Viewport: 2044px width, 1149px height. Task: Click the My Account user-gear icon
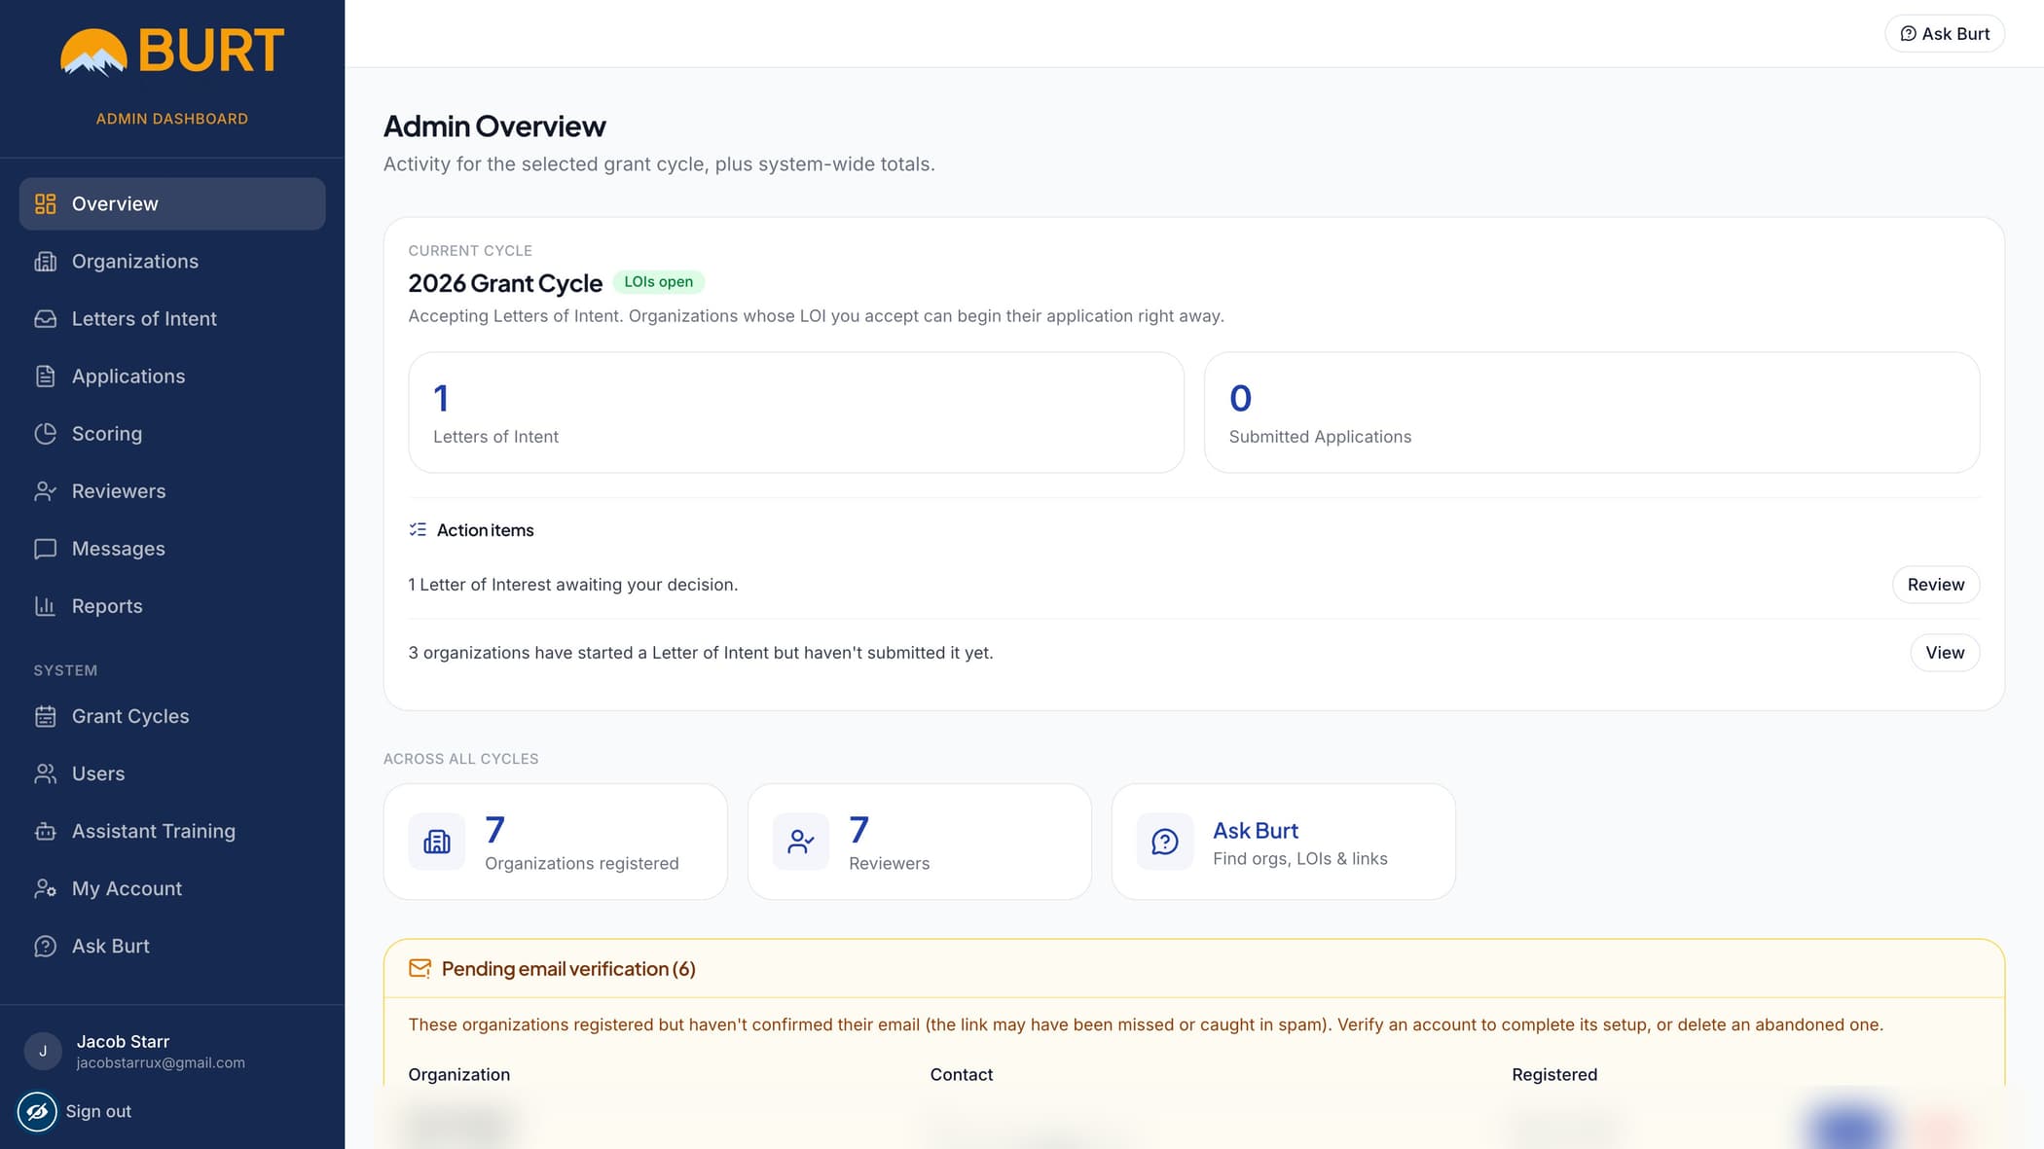pos(46,888)
